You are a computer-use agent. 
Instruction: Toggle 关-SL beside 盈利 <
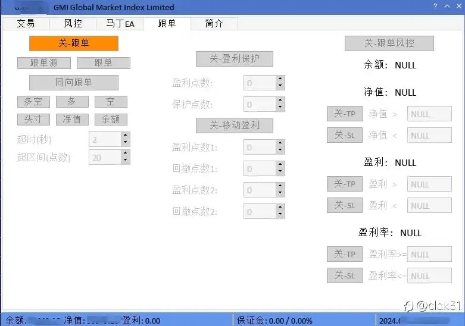coord(345,205)
